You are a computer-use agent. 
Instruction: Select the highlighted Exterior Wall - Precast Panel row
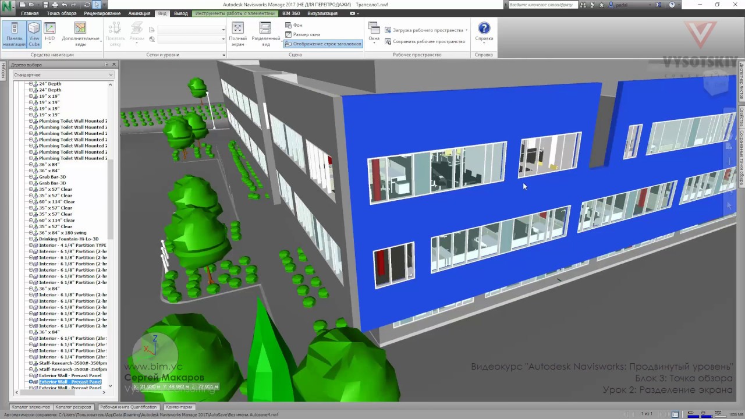(x=70, y=382)
